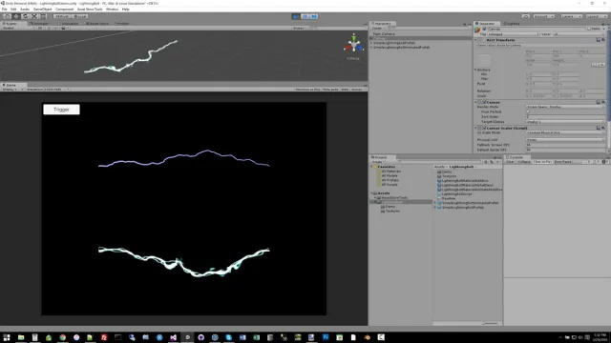The width and height of the screenshot is (611, 343).
Task: Click the Fallback Screen DPI field
Action: 565,145
